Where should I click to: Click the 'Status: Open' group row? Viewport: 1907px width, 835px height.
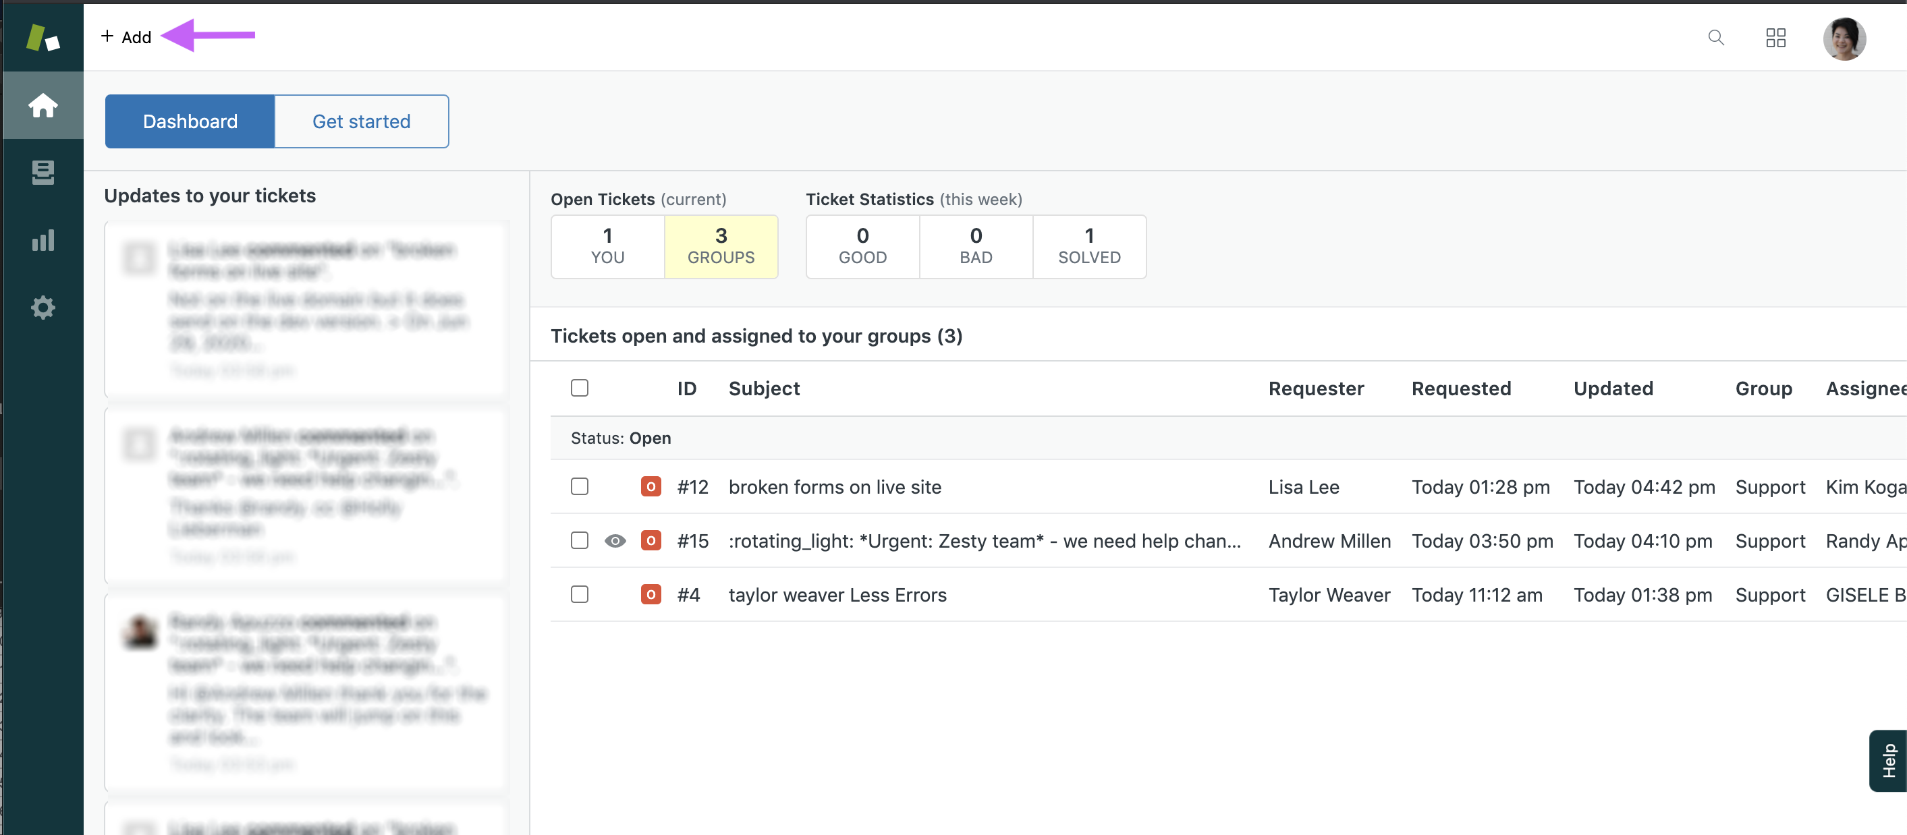1228,438
